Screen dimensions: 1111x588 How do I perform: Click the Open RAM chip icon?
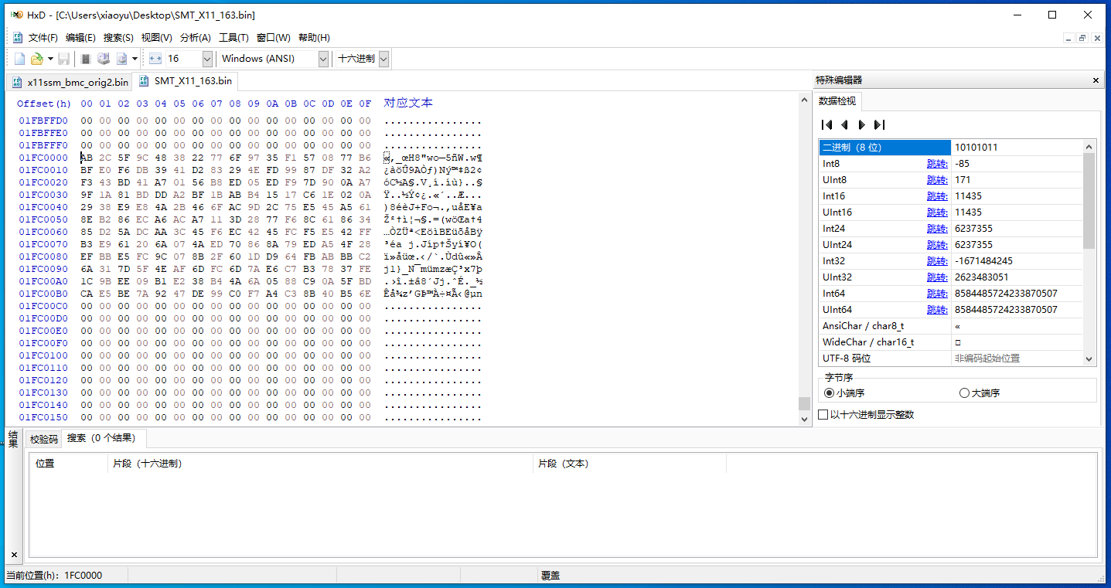coord(86,59)
